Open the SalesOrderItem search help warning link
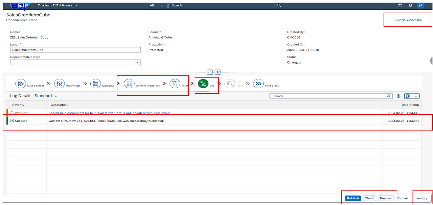433x205 pixels. pyautogui.click(x=110, y=113)
